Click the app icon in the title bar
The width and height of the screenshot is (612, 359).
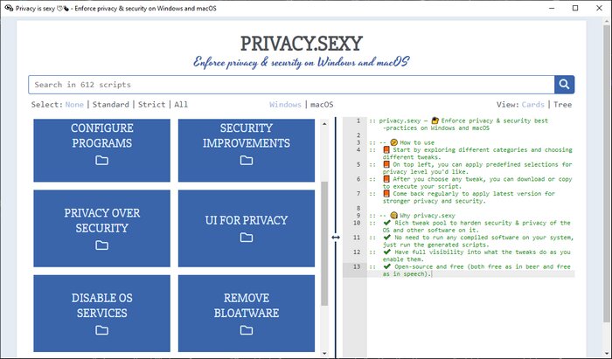tap(9, 8)
